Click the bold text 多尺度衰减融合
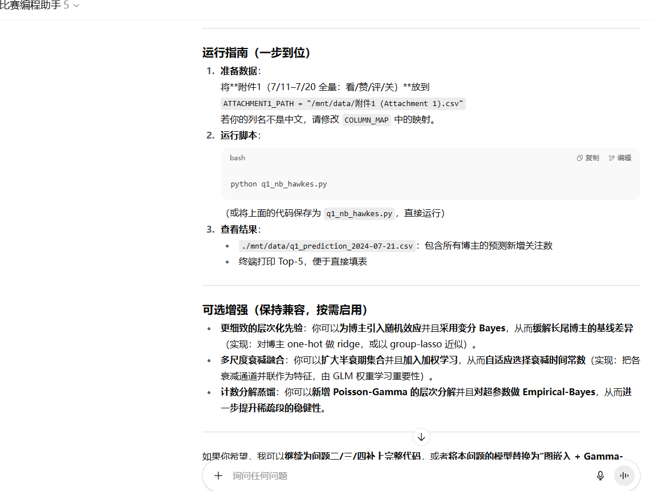 (253, 360)
